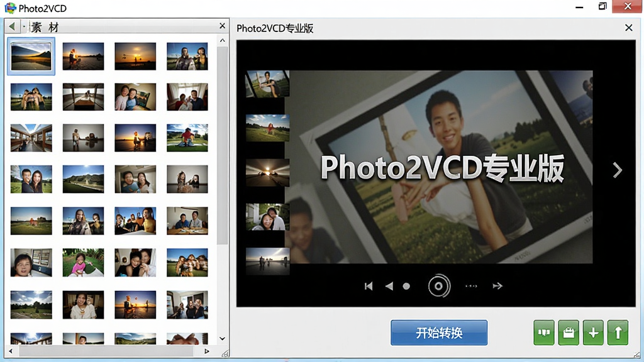Viewport: 644px width, 362px height.
Task: Close the 素材 panel
Action: (x=222, y=26)
